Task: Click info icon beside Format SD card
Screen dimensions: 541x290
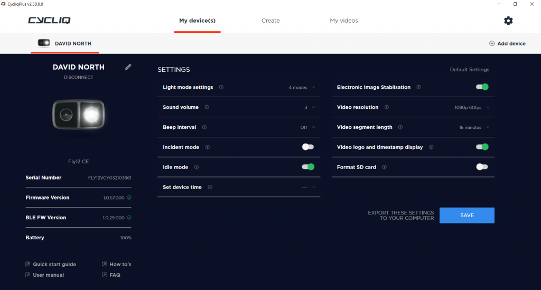Action: (384, 167)
